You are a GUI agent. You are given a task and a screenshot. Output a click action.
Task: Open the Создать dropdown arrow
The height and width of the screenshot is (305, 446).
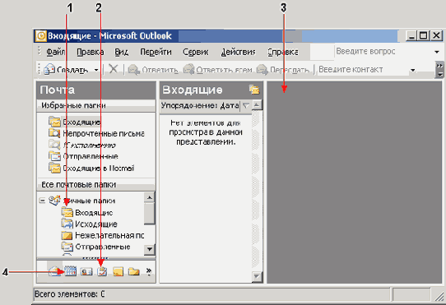(x=96, y=70)
